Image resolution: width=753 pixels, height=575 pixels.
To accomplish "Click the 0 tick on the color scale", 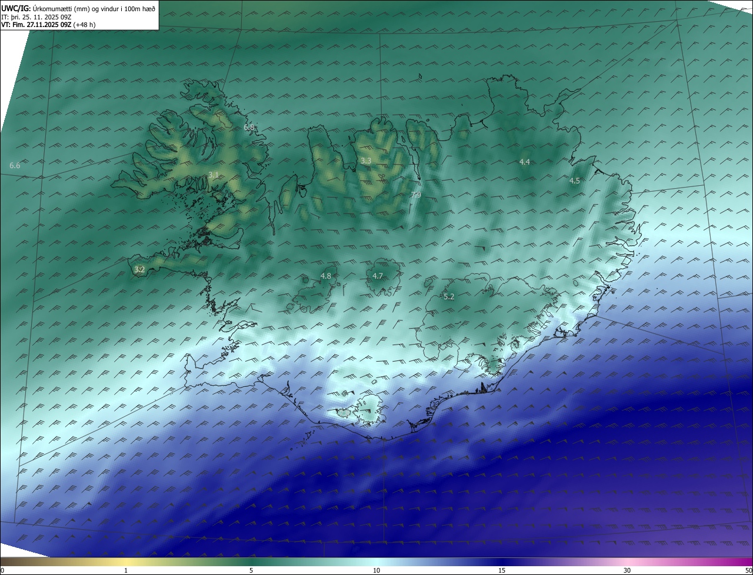I will 2,570.
